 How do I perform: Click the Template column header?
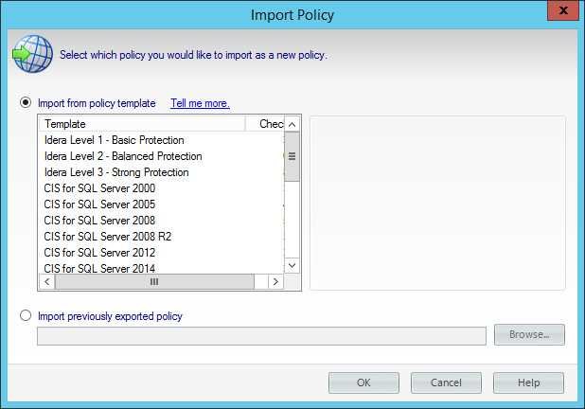pos(142,124)
